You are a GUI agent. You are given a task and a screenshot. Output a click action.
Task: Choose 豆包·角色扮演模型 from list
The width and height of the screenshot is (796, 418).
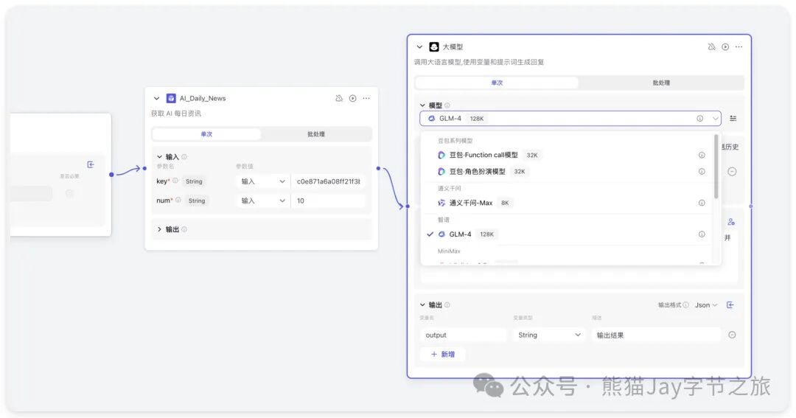pos(568,172)
